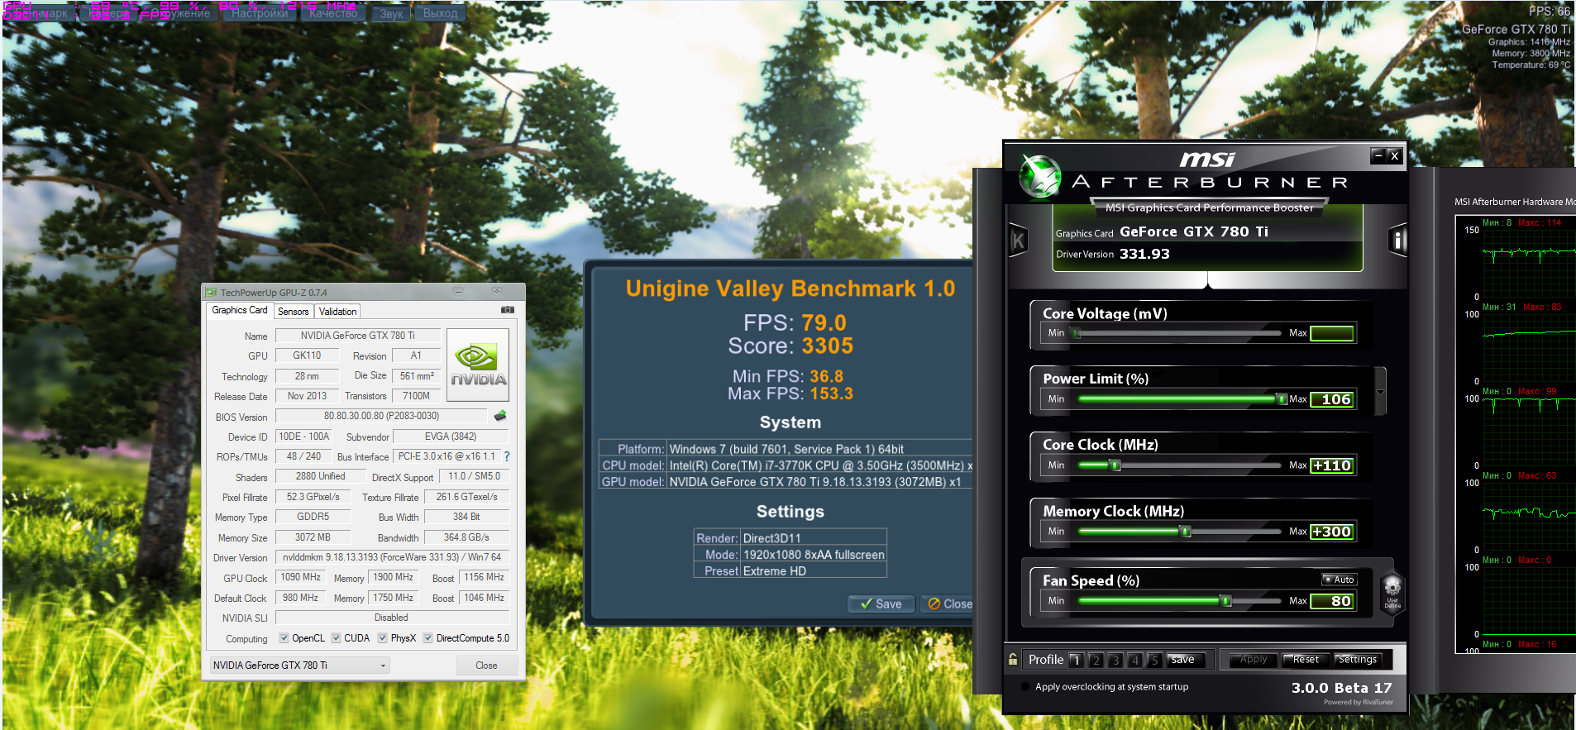Click the Close button in GPU-Z
Image resolution: width=1576 pixels, height=730 pixels.
coord(486,666)
